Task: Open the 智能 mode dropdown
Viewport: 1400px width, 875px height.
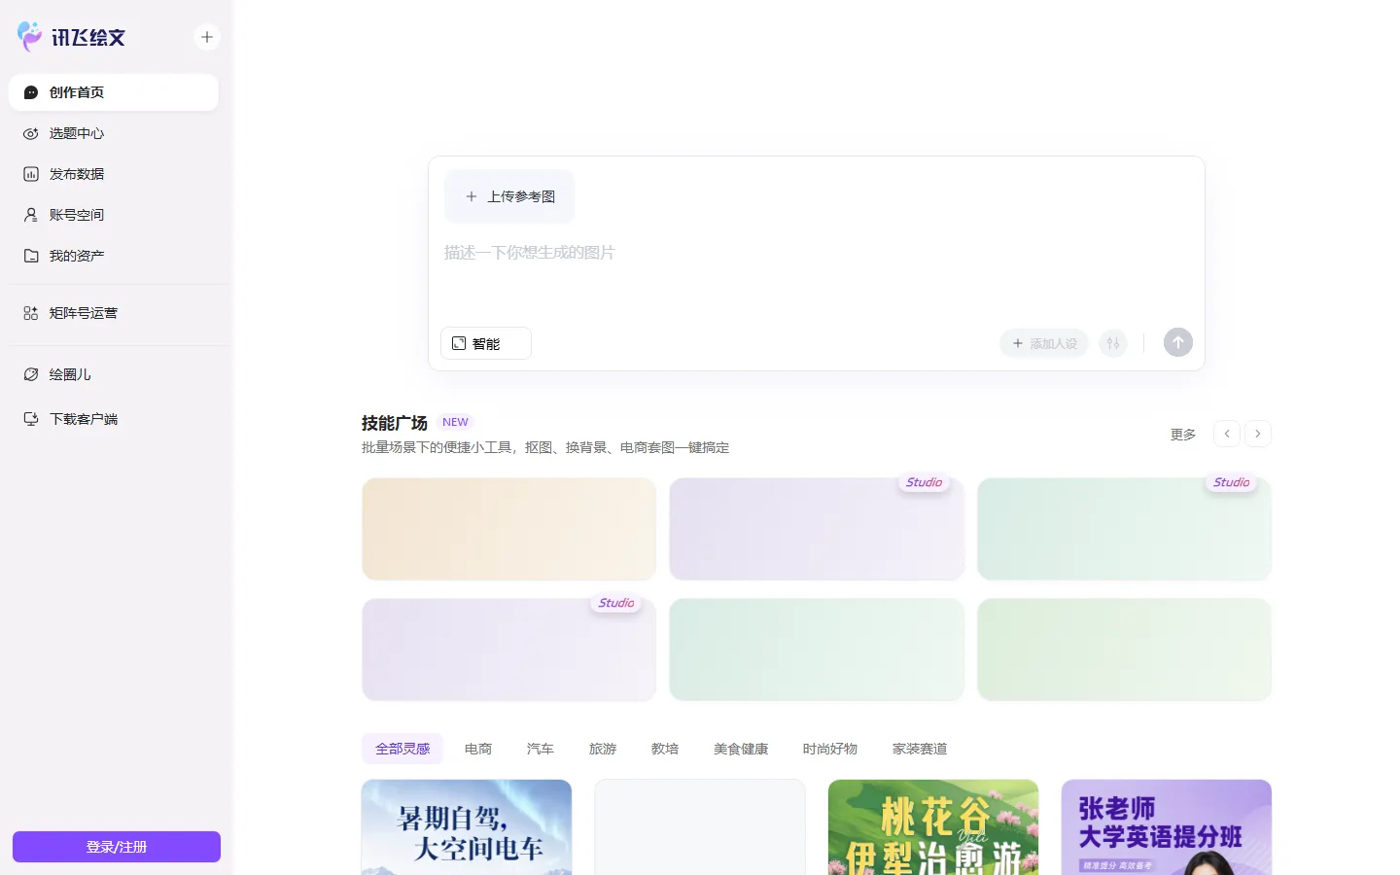Action: [x=486, y=343]
